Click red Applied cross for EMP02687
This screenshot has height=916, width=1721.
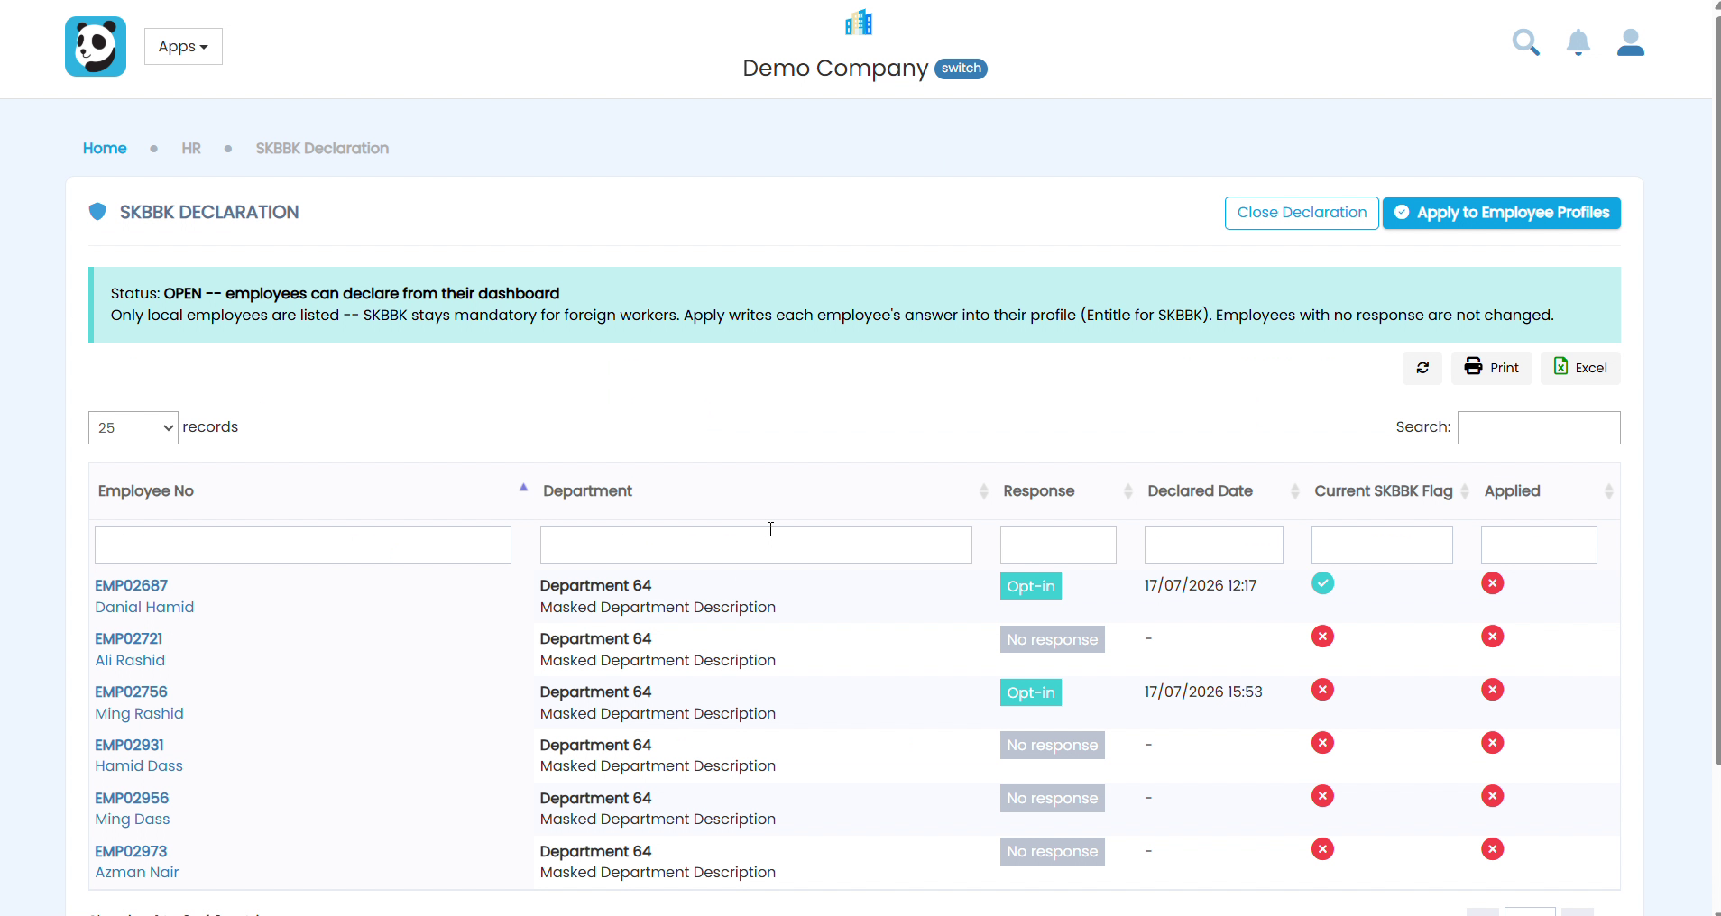click(x=1493, y=583)
